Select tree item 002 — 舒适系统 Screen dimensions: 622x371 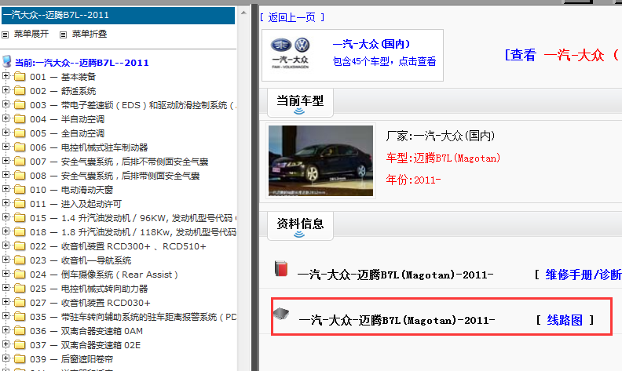(63, 91)
